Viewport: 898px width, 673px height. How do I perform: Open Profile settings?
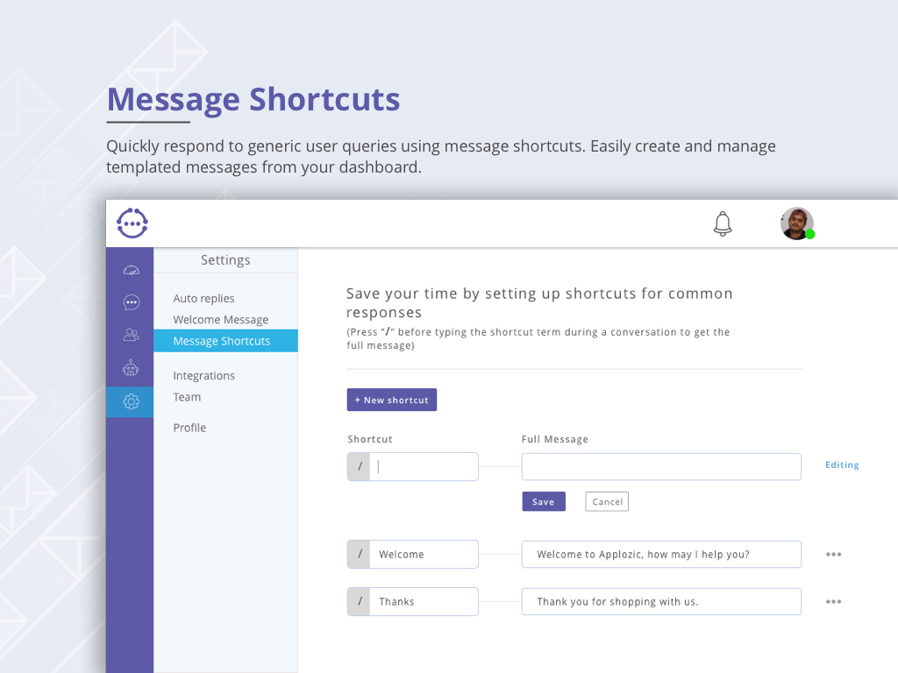189,428
